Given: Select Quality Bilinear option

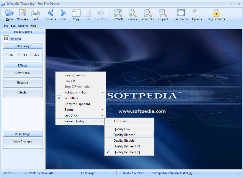Looking at the screenshot, I should 129,135.
